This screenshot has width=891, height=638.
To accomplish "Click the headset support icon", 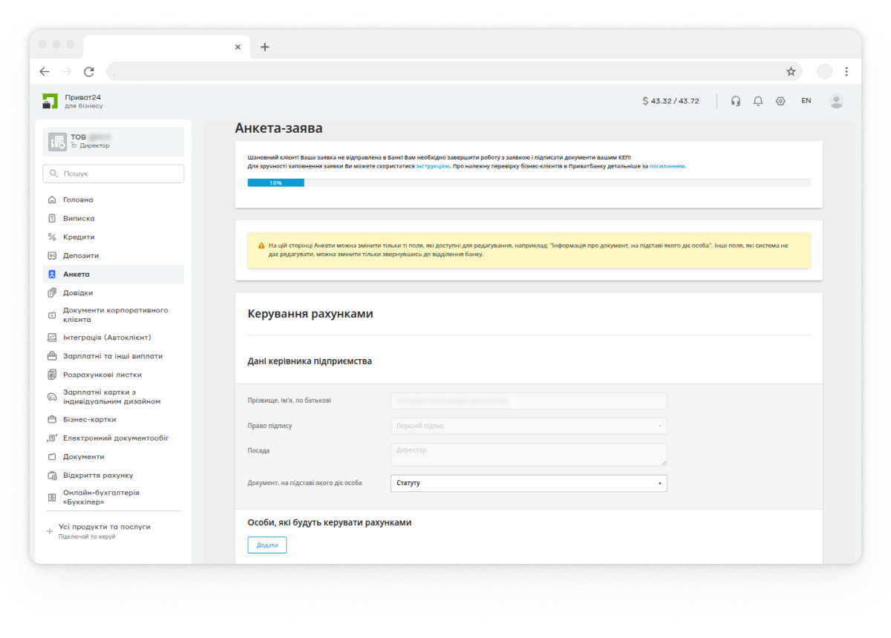I will 736,101.
